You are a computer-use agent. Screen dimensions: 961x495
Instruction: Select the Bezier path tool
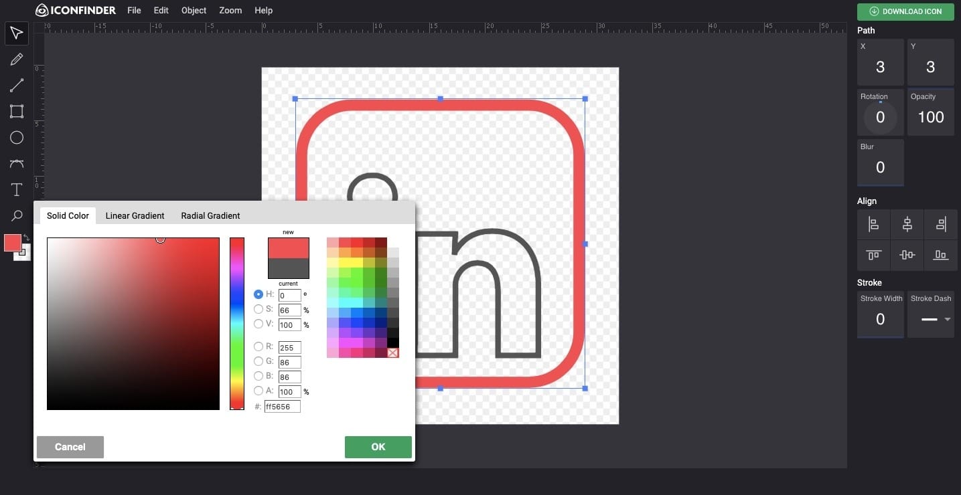[x=17, y=164]
